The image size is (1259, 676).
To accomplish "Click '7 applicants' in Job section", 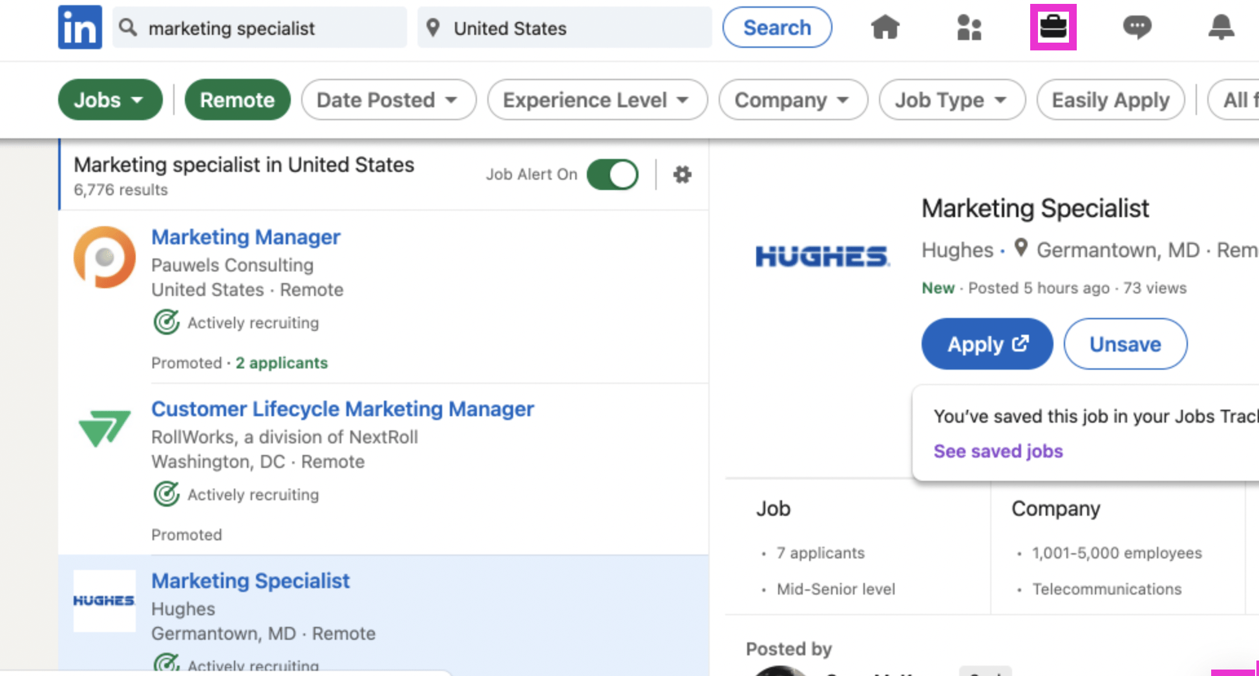I will coord(820,553).
